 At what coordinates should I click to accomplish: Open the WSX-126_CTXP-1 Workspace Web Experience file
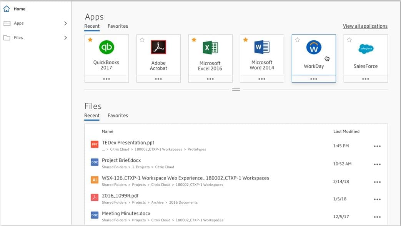tap(185, 178)
